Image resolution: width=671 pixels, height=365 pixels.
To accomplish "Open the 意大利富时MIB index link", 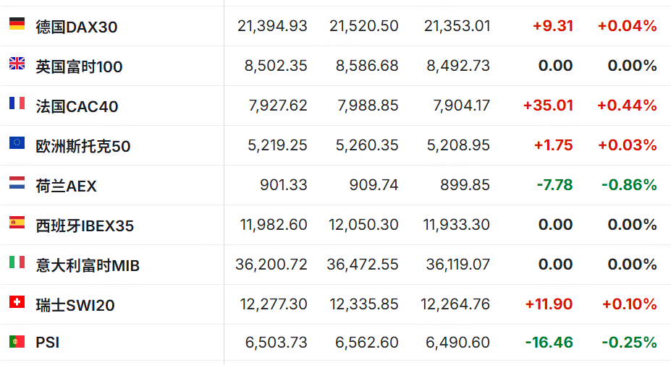I will coord(88,265).
